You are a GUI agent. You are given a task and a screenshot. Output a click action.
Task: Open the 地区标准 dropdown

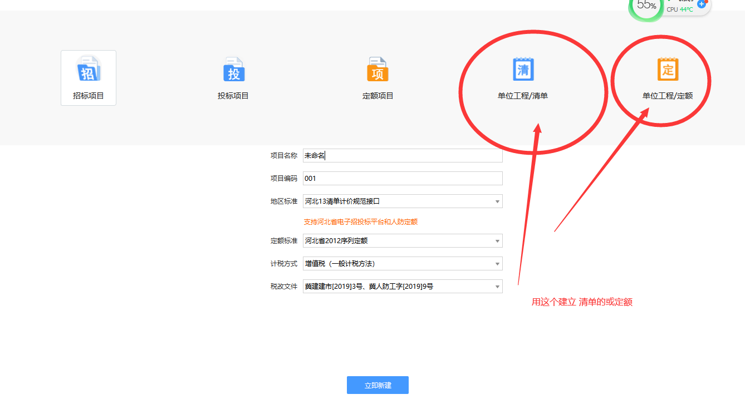[403, 201]
